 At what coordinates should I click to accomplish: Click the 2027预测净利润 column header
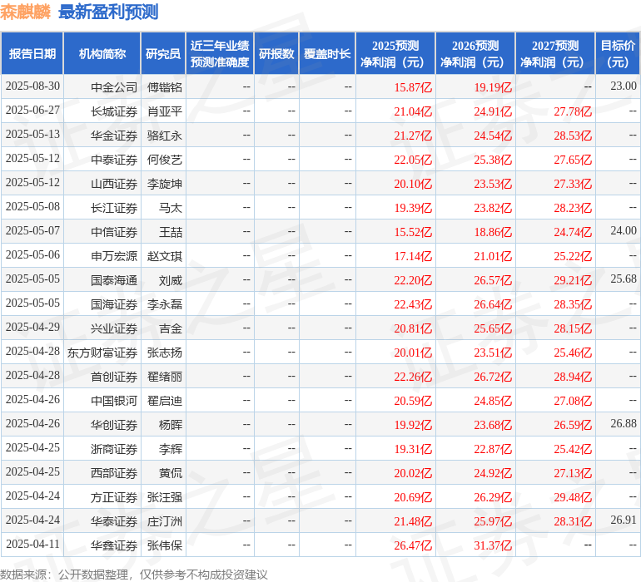(x=555, y=53)
